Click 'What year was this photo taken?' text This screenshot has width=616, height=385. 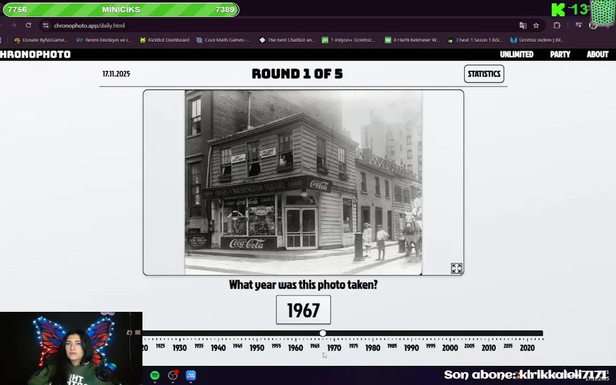tap(303, 284)
